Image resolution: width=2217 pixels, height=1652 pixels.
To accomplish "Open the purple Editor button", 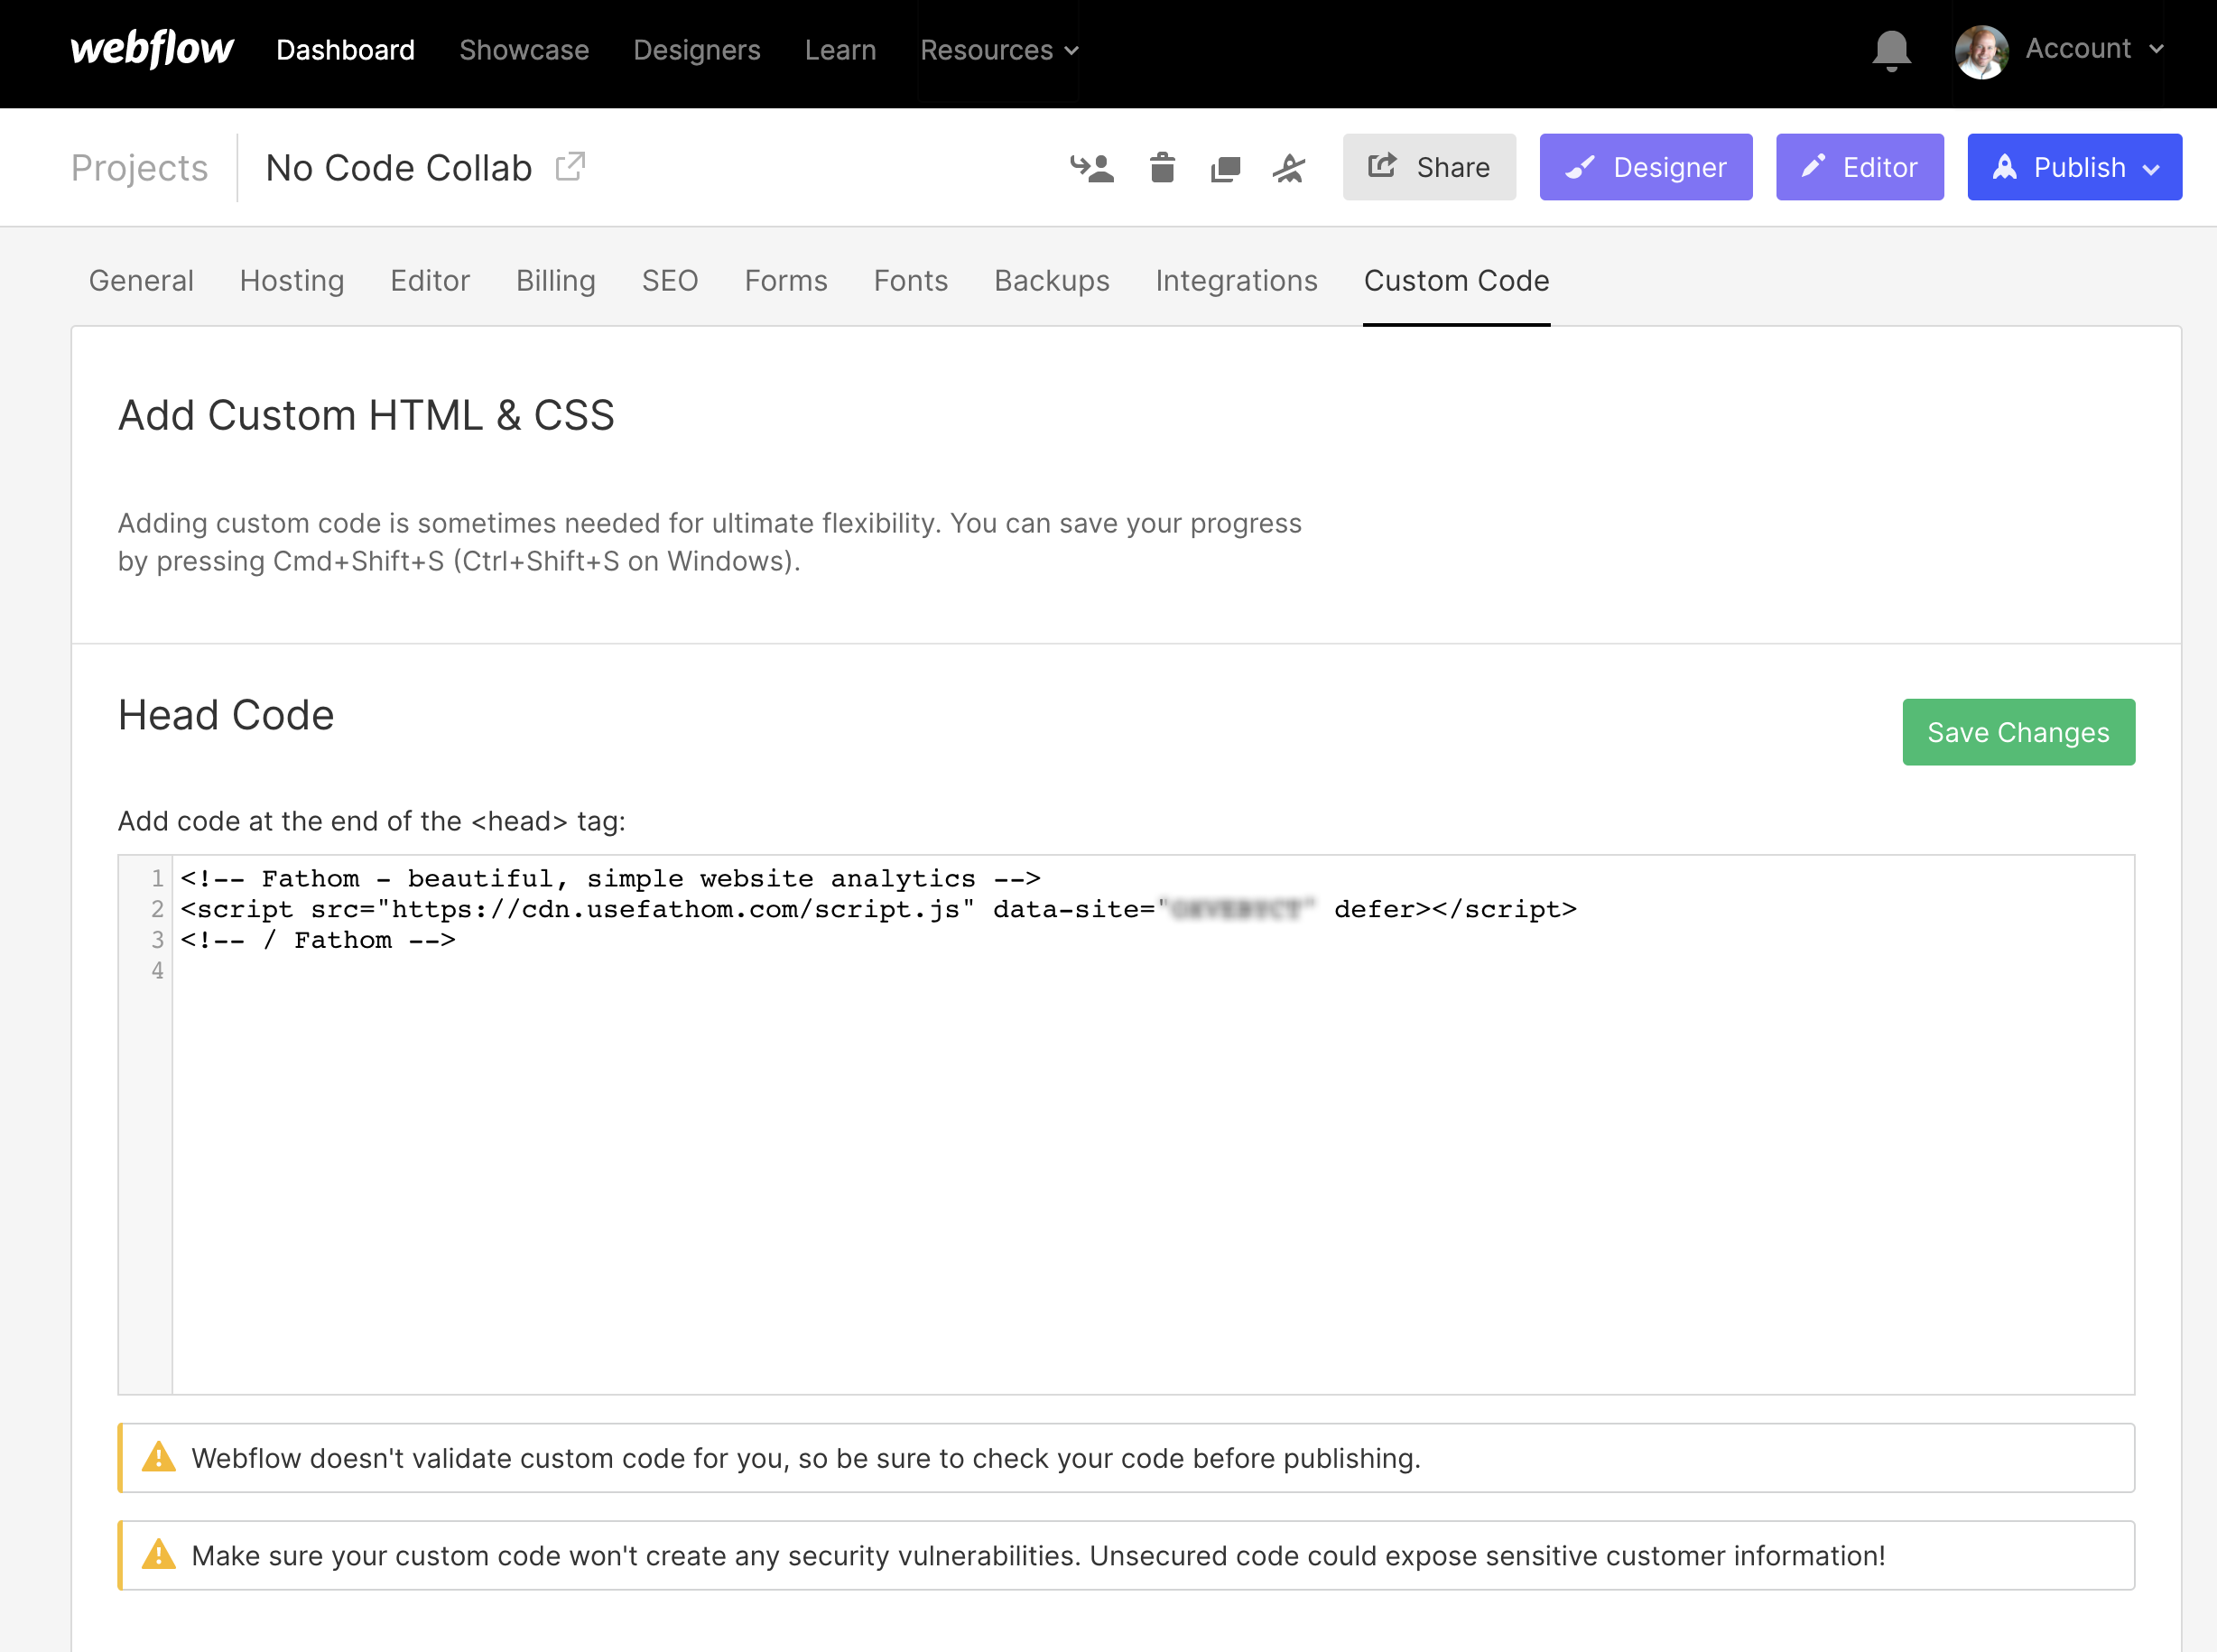I will tap(1859, 167).
